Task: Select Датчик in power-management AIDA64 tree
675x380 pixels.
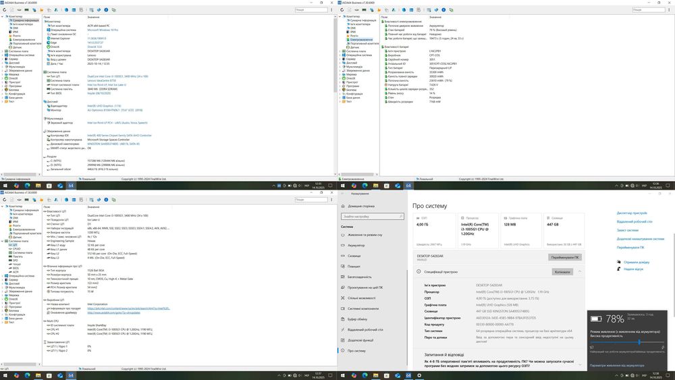Action: 355,47
